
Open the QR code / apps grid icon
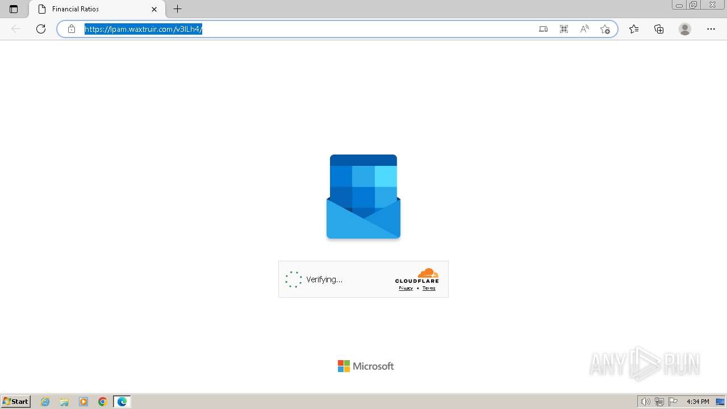(564, 29)
